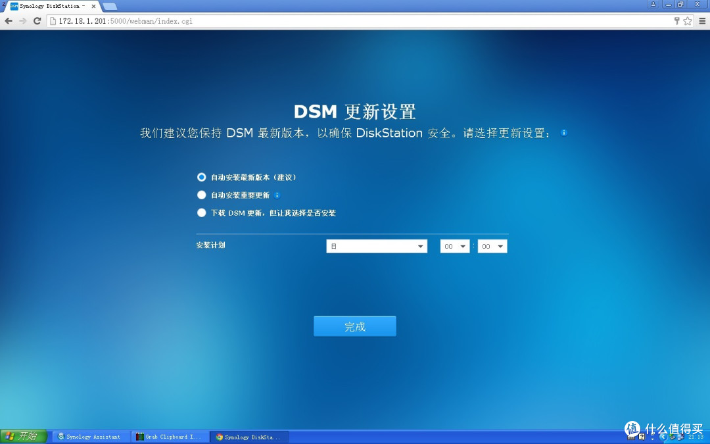
Task: Switch to Synology DiskStation taskbar item
Action: pyautogui.click(x=250, y=437)
